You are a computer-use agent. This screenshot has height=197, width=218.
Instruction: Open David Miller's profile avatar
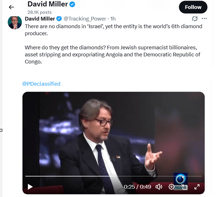pyautogui.click(x=15, y=23)
